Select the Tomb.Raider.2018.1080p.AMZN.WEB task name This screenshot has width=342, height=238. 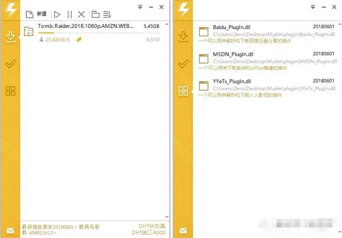point(86,26)
